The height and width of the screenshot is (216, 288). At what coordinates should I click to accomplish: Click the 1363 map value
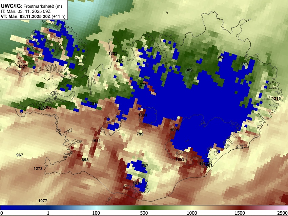(48, 107)
